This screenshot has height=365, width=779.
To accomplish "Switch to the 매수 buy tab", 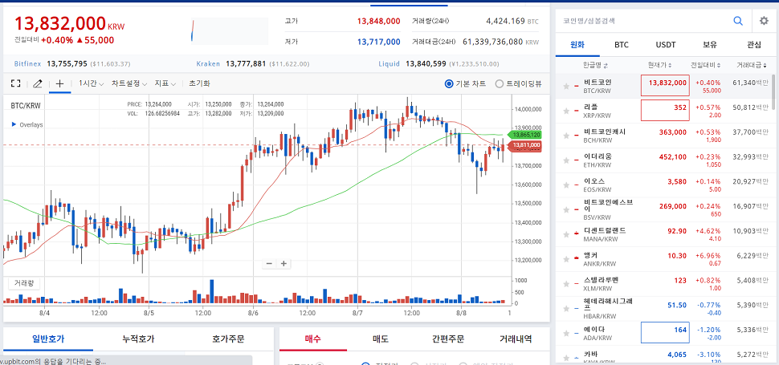I will [313, 339].
